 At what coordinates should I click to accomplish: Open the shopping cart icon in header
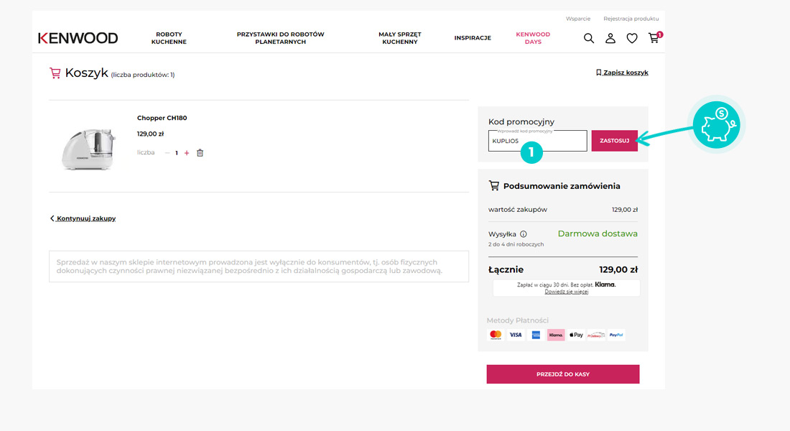point(654,38)
